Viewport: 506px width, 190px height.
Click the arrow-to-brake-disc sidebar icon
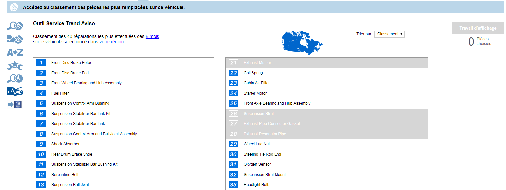pos(14,39)
